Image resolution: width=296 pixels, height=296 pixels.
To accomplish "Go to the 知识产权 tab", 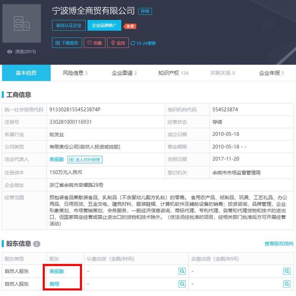I will tap(173, 73).
